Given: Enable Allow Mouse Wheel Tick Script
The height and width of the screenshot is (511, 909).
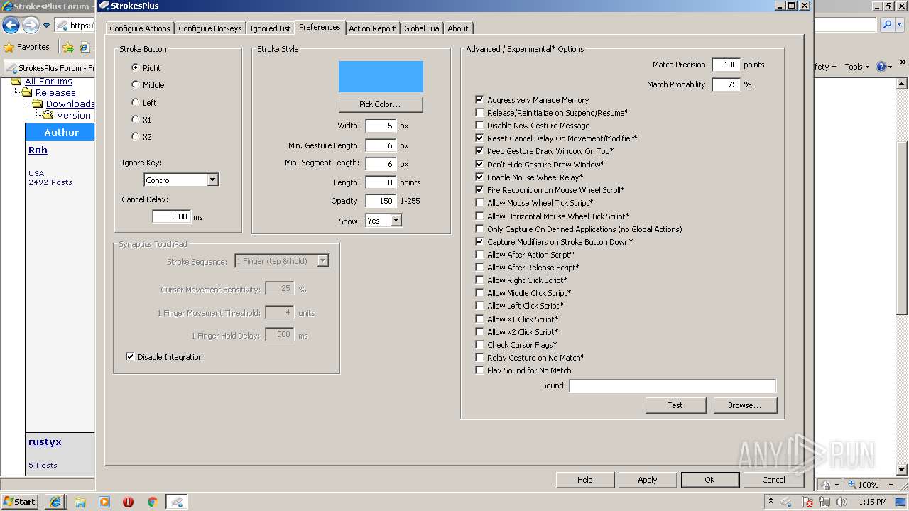Looking at the screenshot, I should point(480,203).
